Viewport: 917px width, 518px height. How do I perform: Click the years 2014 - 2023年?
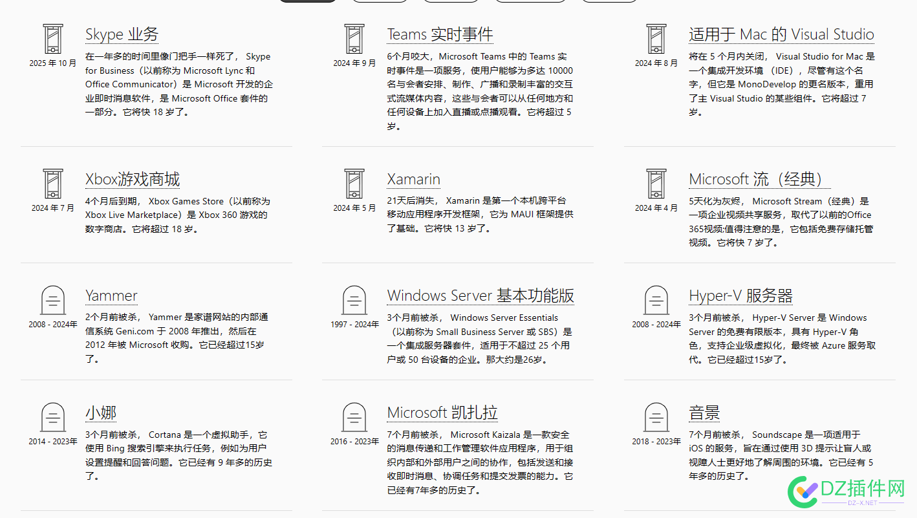click(53, 442)
